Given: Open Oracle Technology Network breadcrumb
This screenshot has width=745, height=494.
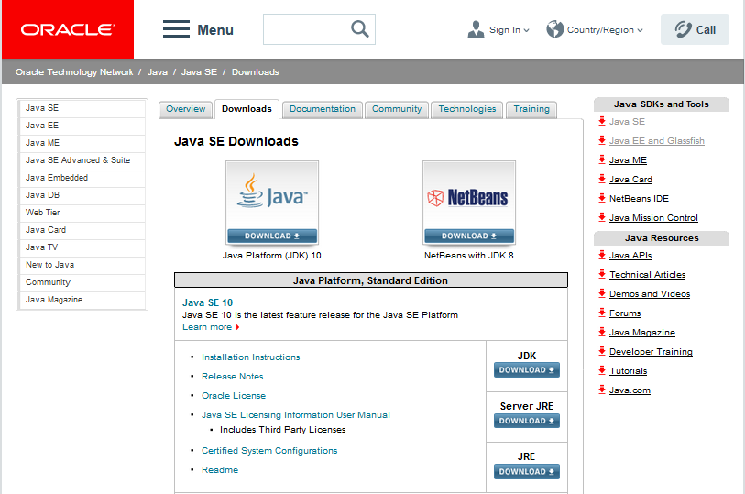Looking at the screenshot, I should (x=74, y=72).
